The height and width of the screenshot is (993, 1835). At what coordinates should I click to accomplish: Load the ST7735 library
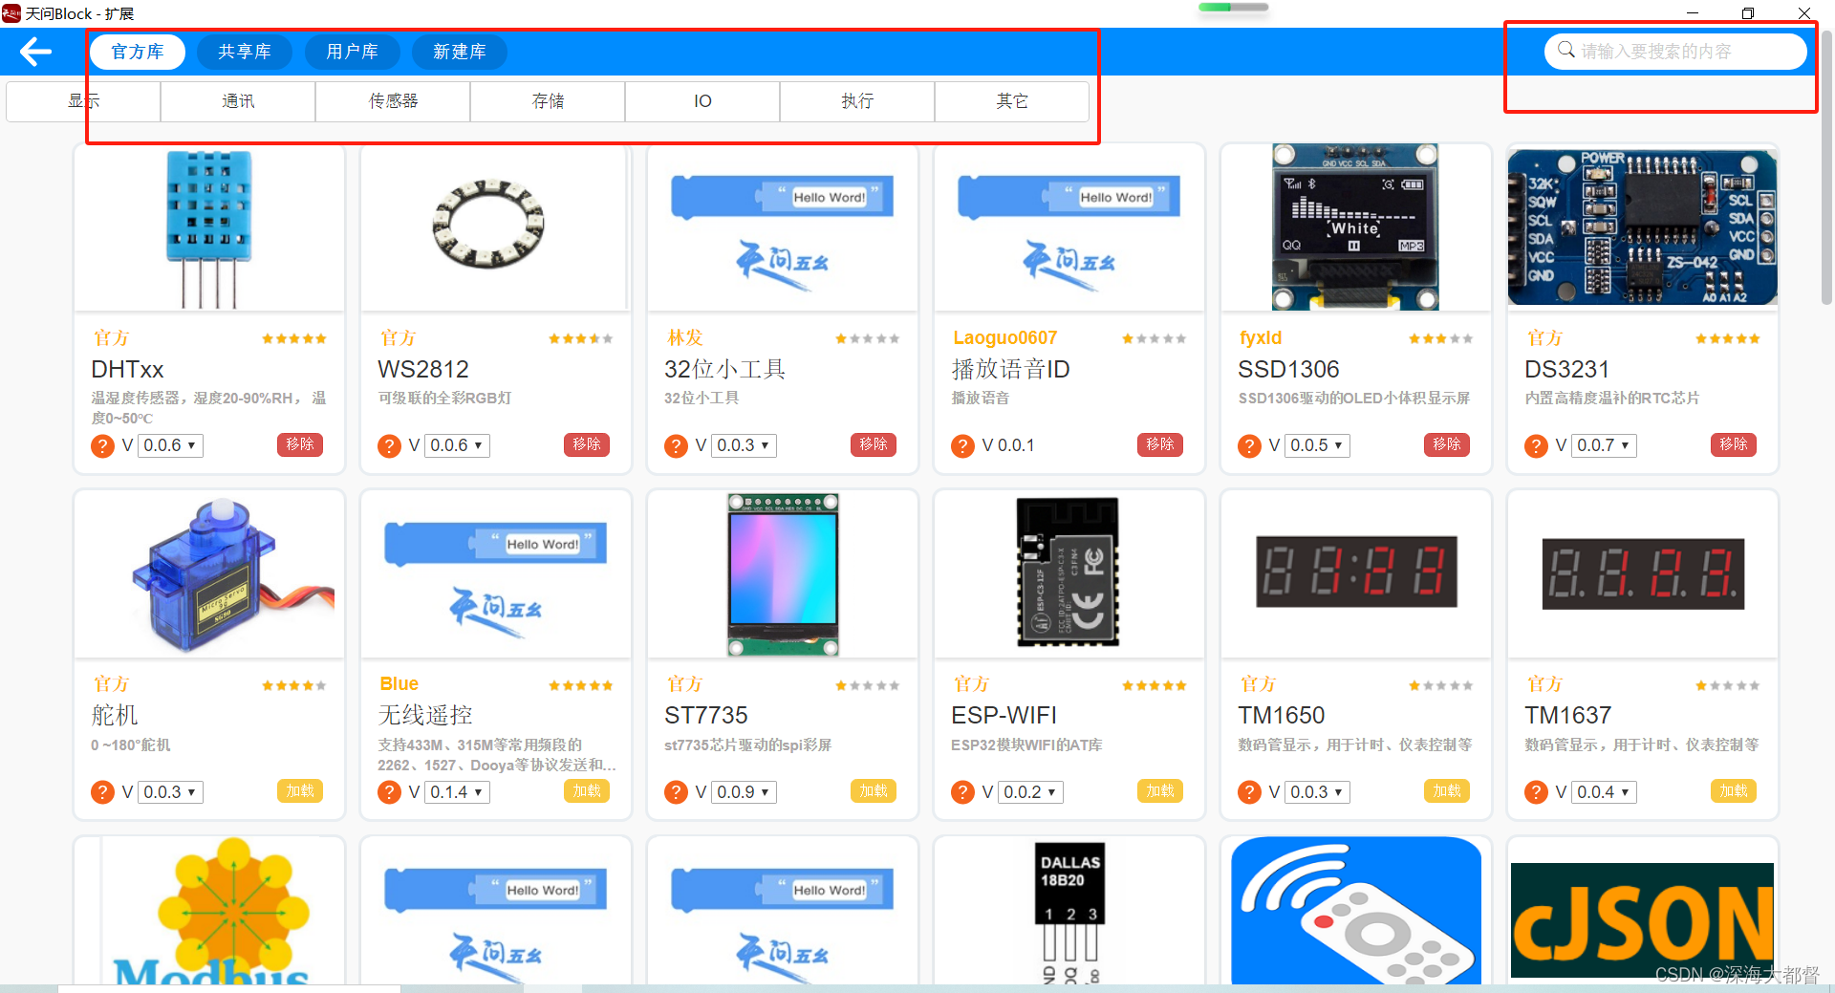coord(874,791)
